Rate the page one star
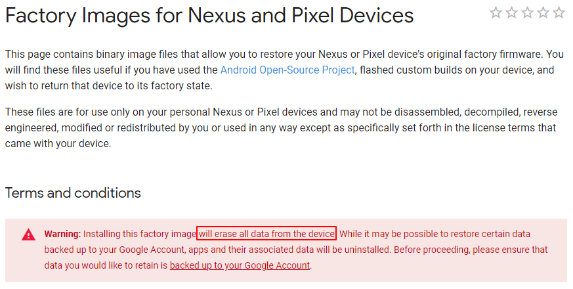This screenshot has height=289, width=573. click(x=496, y=12)
